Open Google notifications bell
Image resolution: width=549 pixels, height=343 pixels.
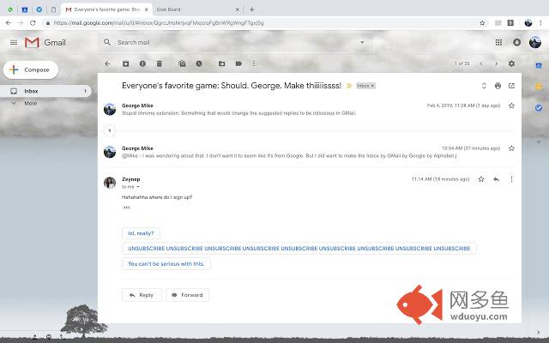pyautogui.click(x=516, y=42)
